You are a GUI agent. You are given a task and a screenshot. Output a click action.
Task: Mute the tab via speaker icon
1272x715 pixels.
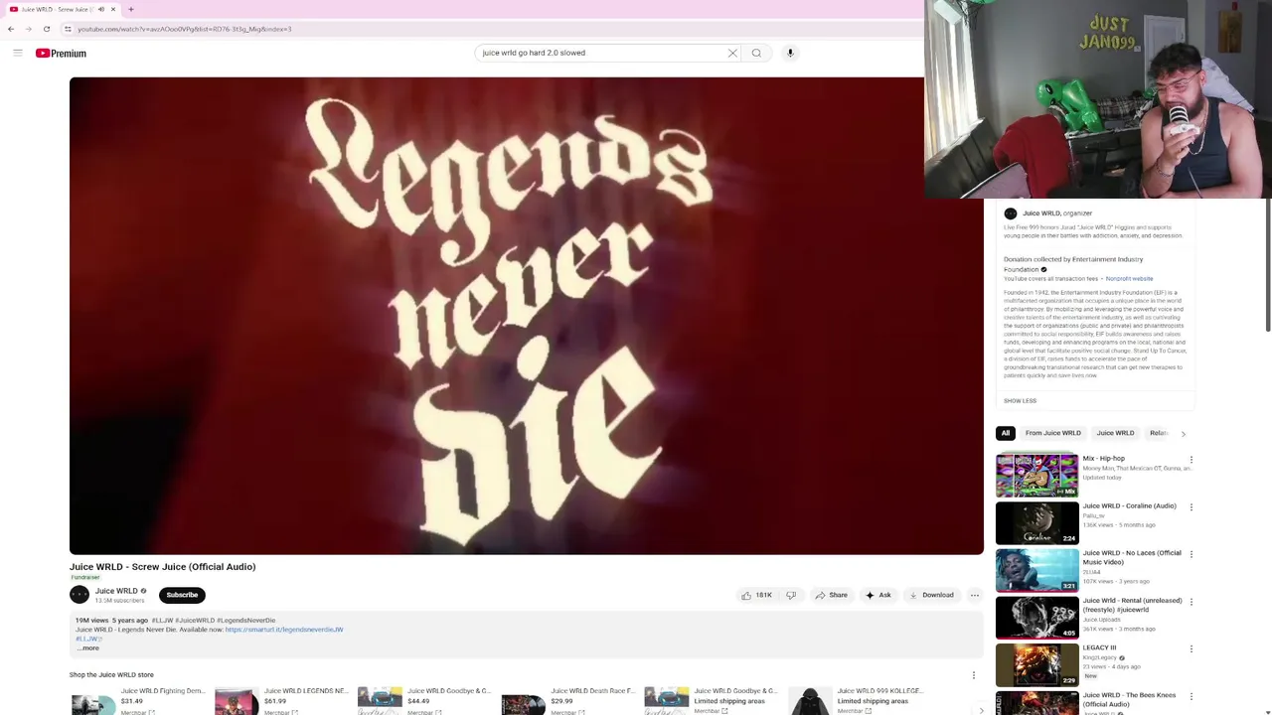[x=100, y=9]
